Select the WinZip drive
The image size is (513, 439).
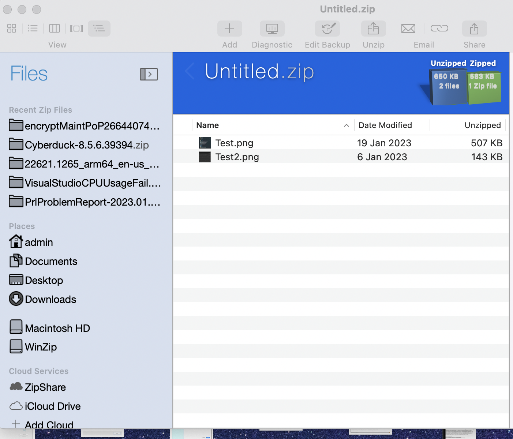33,347
